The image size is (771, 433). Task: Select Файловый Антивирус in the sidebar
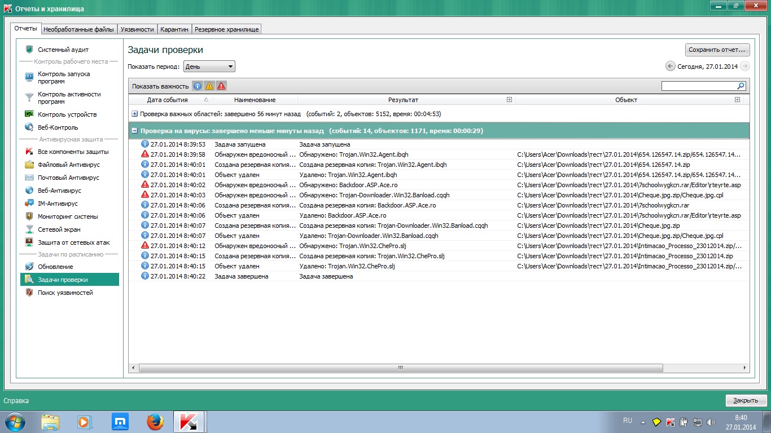(68, 165)
